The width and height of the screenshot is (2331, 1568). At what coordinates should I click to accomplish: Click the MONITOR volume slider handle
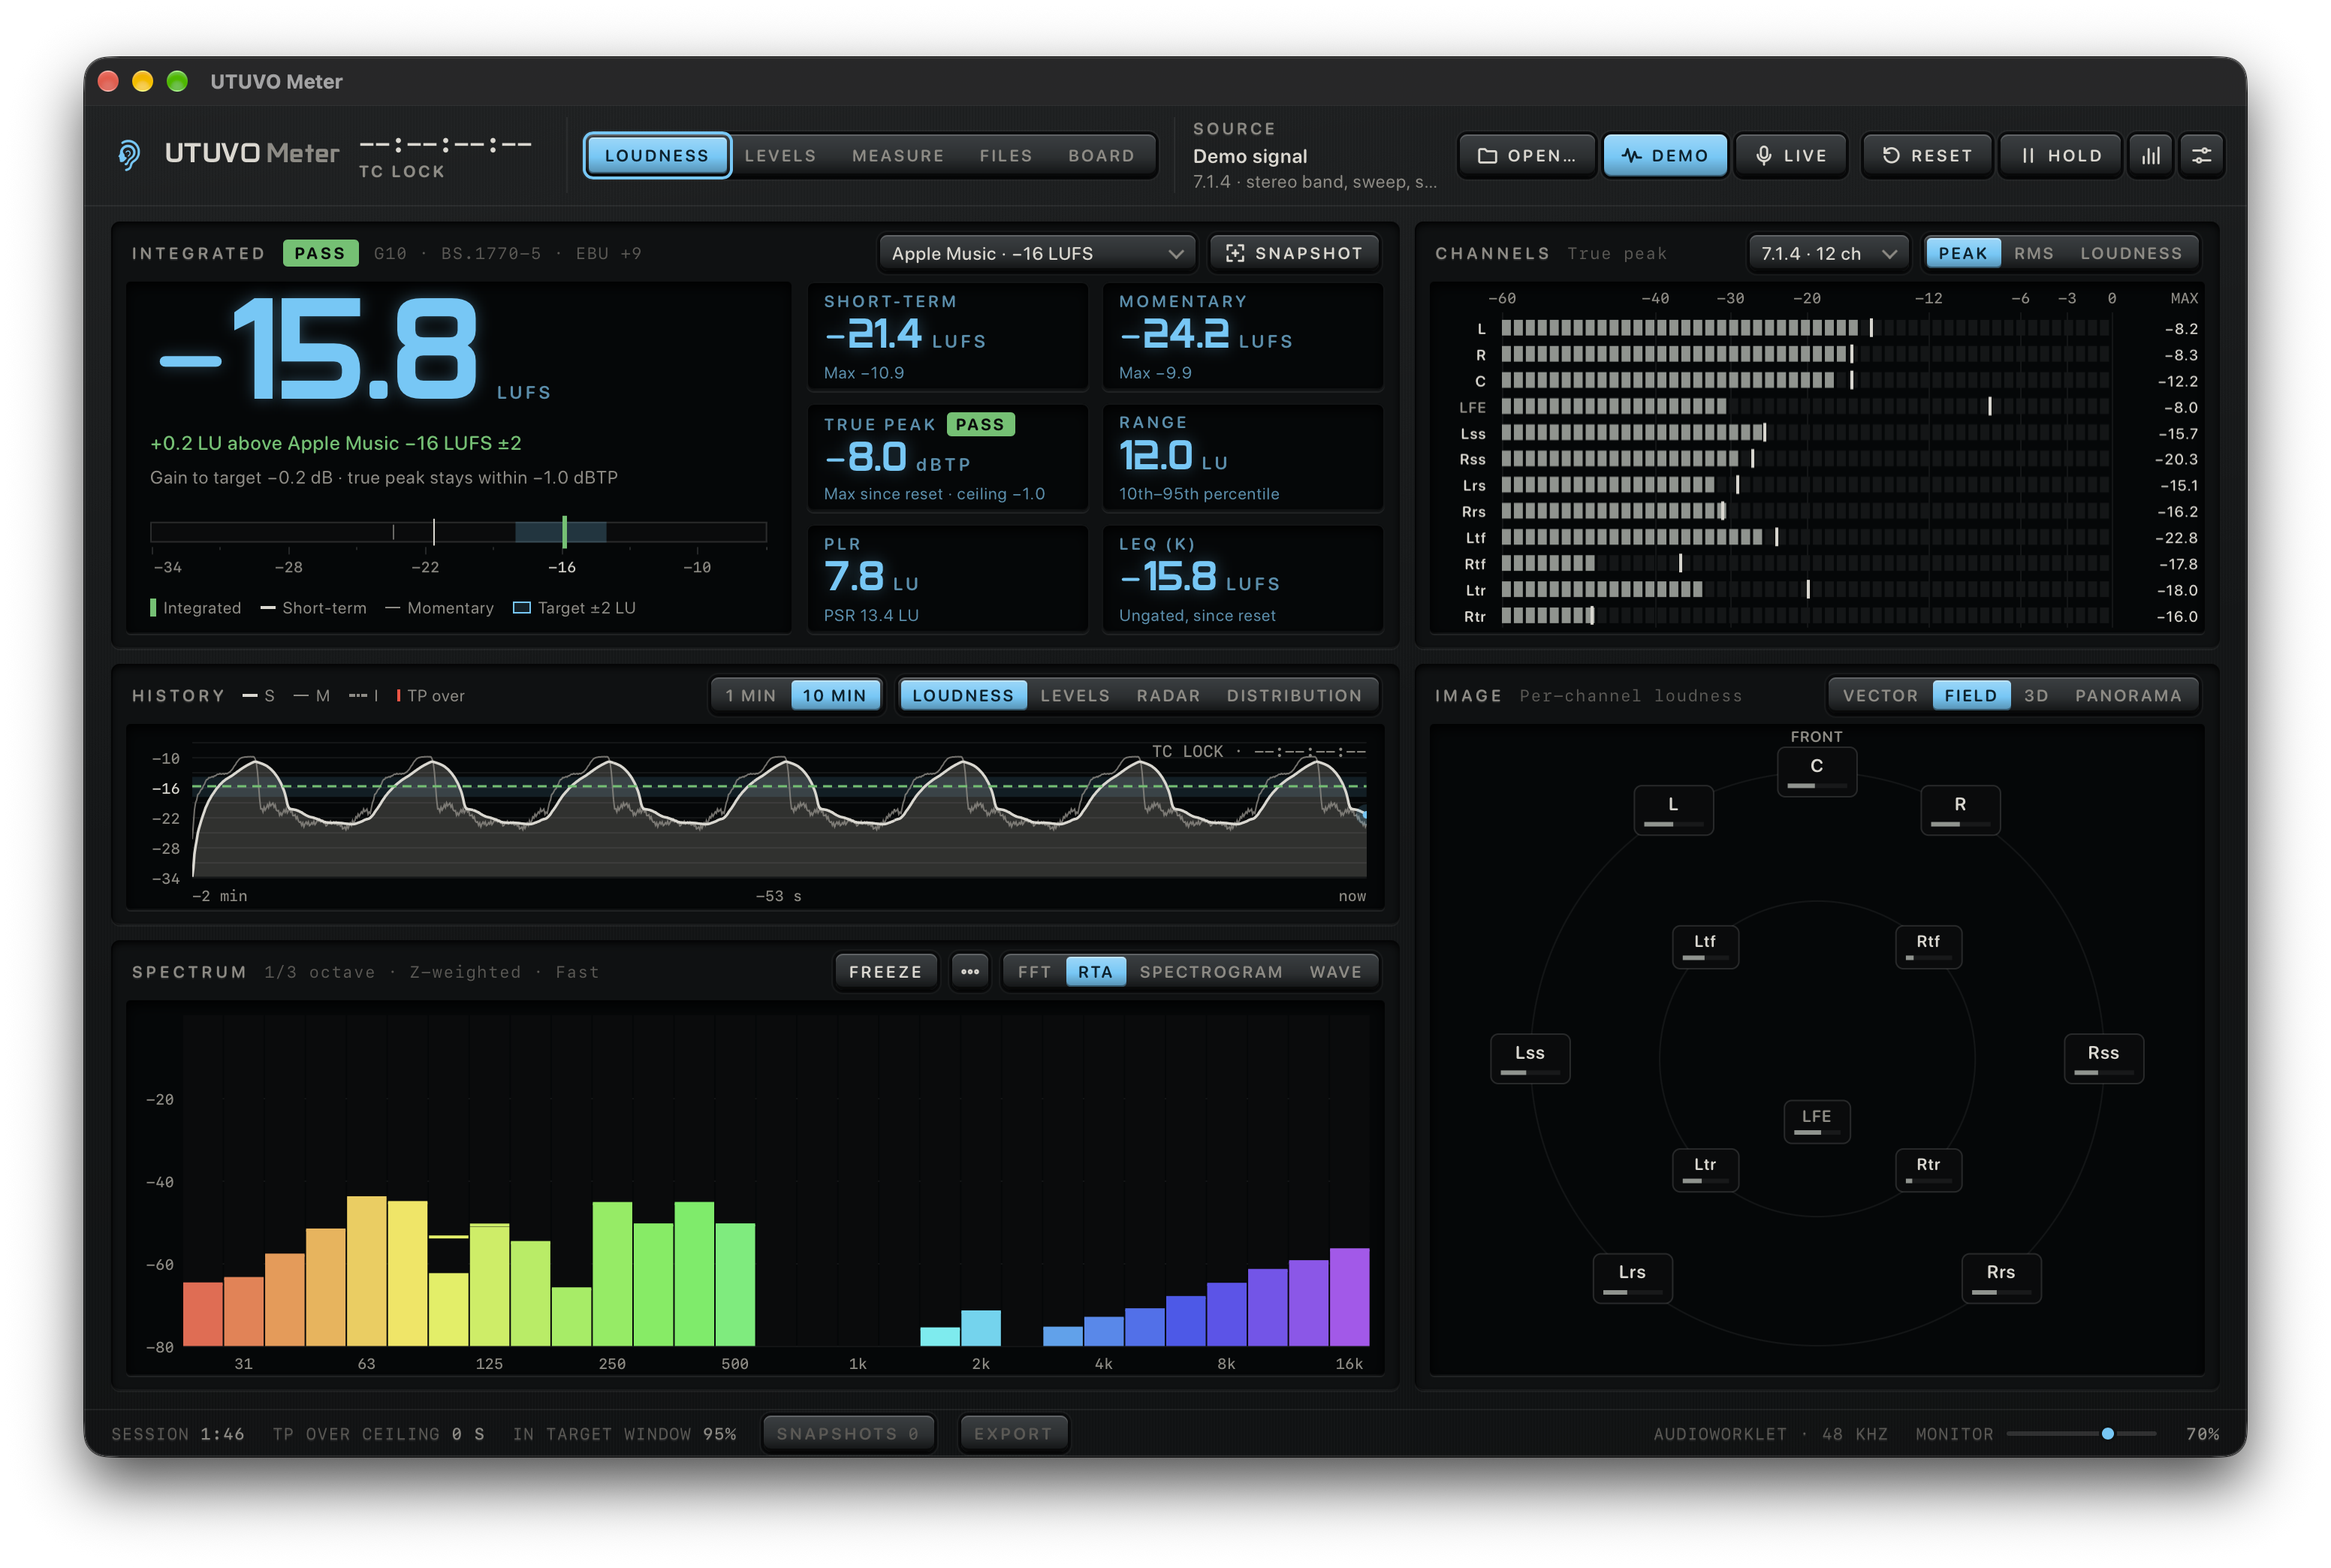(2107, 1433)
